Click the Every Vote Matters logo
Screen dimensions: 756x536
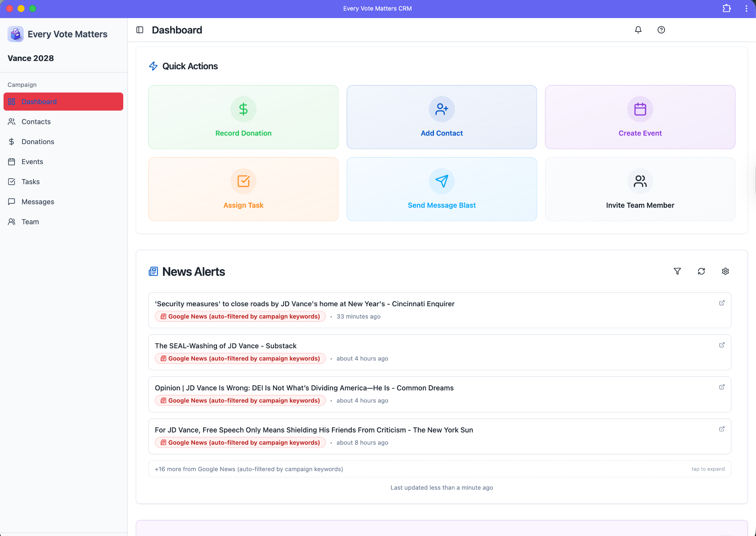pos(15,34)
